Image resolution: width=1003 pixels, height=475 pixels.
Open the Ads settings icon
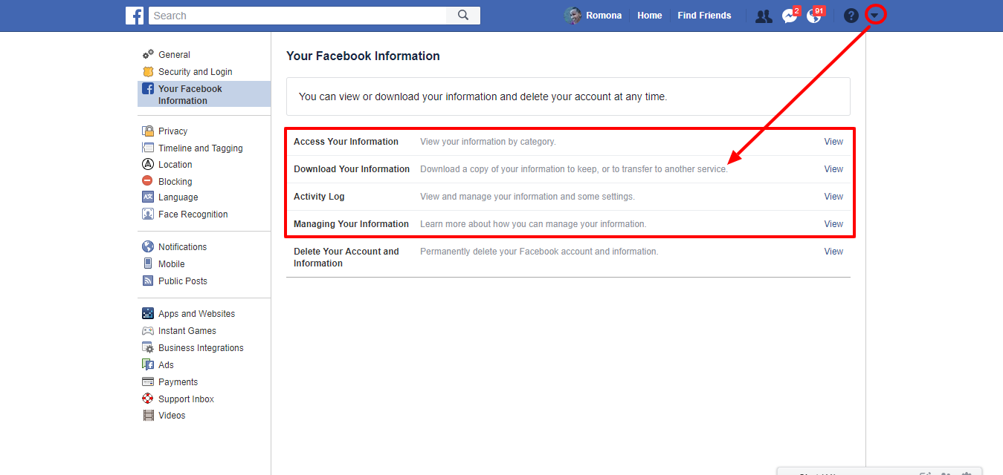click(x=148, y=365)
